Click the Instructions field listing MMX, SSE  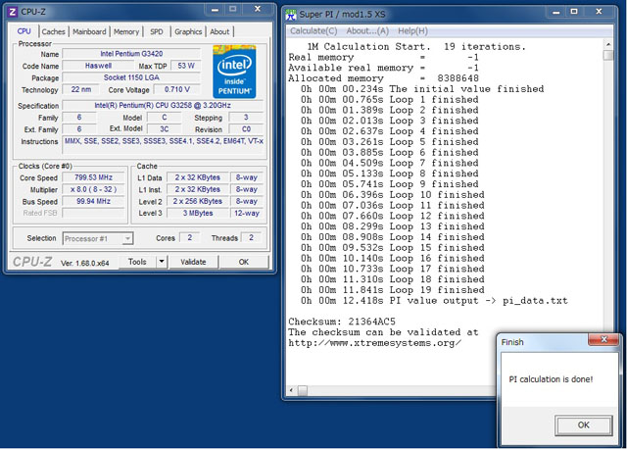pos(164,146)
